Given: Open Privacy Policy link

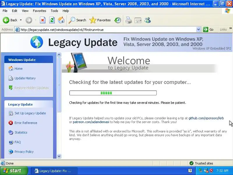Looking at the screenshot, I should tap(24, 152).
